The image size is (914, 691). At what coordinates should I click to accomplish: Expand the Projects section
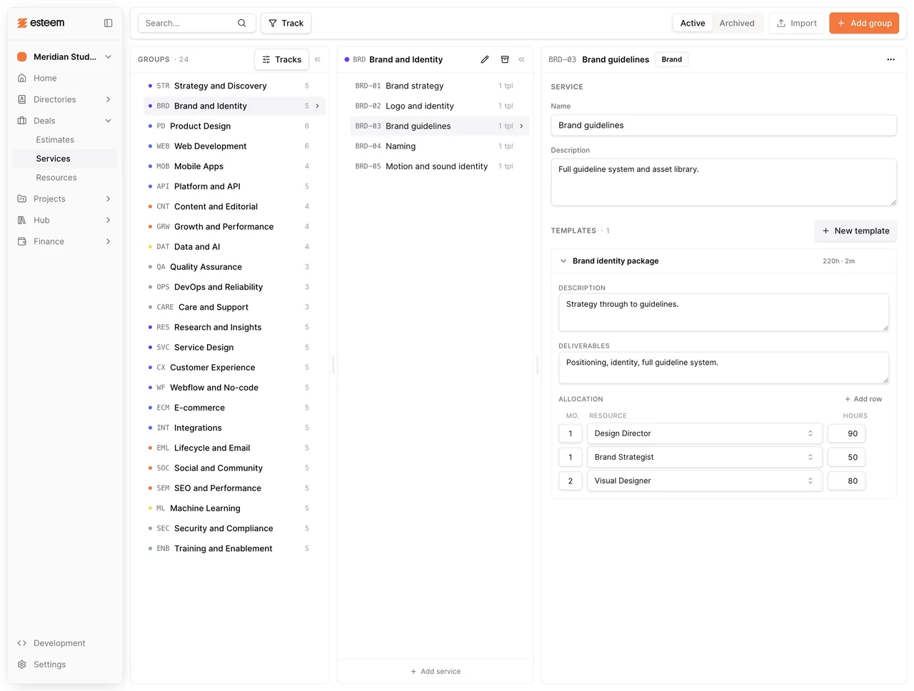[x=109, y=198]
